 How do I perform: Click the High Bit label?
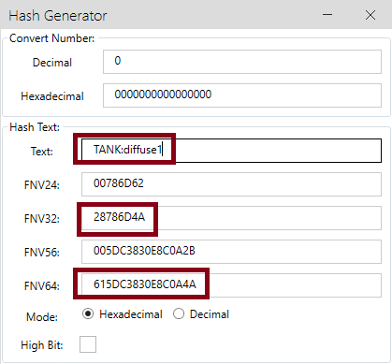pyautogui.click(x=42, y=345)
